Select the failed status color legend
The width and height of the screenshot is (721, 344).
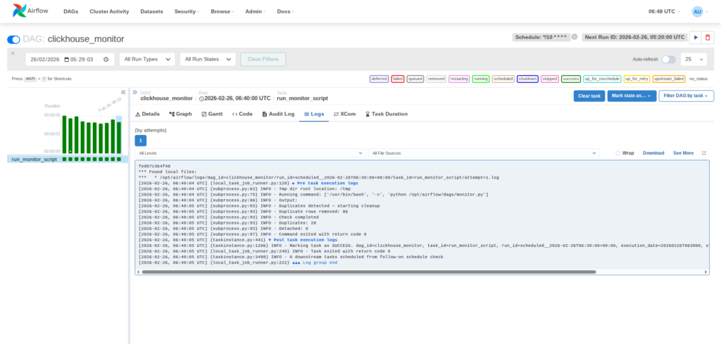(x=397, y=79)
